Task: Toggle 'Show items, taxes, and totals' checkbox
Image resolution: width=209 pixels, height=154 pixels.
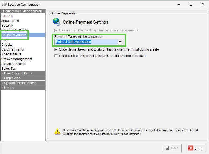Action: tap(56, 49)
